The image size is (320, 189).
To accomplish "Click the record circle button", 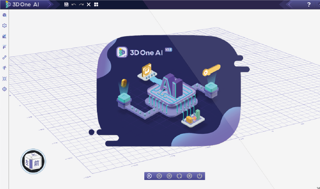I will [x=190, y=176].
